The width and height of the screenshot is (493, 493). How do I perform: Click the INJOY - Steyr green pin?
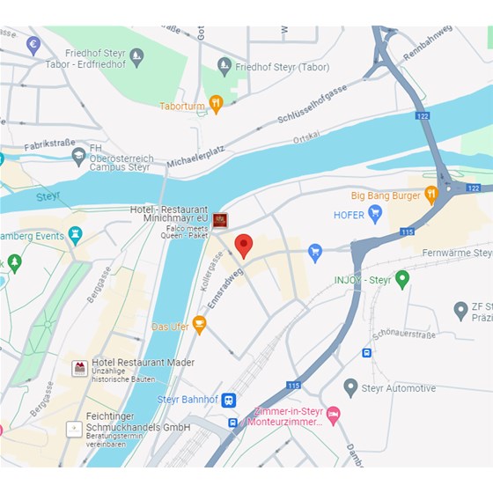pos(402,279)
